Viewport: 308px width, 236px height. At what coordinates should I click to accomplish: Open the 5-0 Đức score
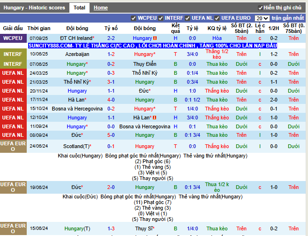111,135
